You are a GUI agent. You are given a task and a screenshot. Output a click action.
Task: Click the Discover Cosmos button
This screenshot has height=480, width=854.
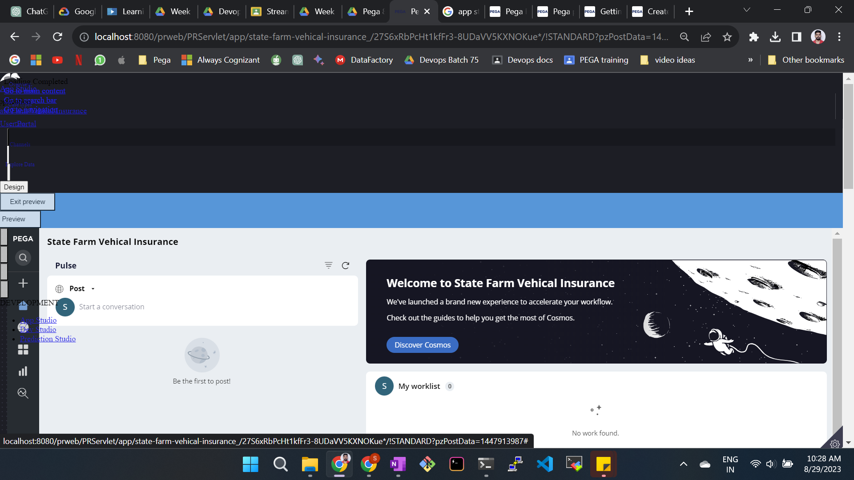coord(422,344)
